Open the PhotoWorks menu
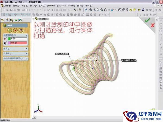The image size is (163, 122). tap(61, 6)
